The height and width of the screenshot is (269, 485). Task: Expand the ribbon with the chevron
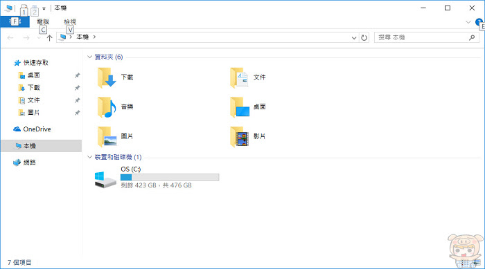point(468,22)
